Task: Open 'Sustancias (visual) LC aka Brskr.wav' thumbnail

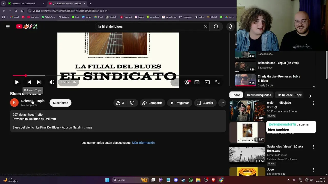Action: (247, 154)
